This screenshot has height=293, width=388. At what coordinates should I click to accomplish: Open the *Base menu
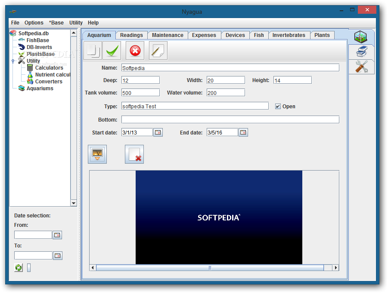point(56,23)
